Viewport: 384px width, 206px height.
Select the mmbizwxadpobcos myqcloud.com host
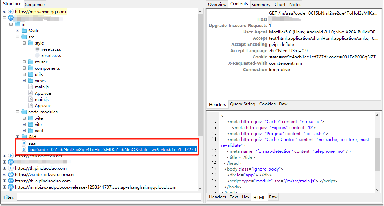click(95, 187)
